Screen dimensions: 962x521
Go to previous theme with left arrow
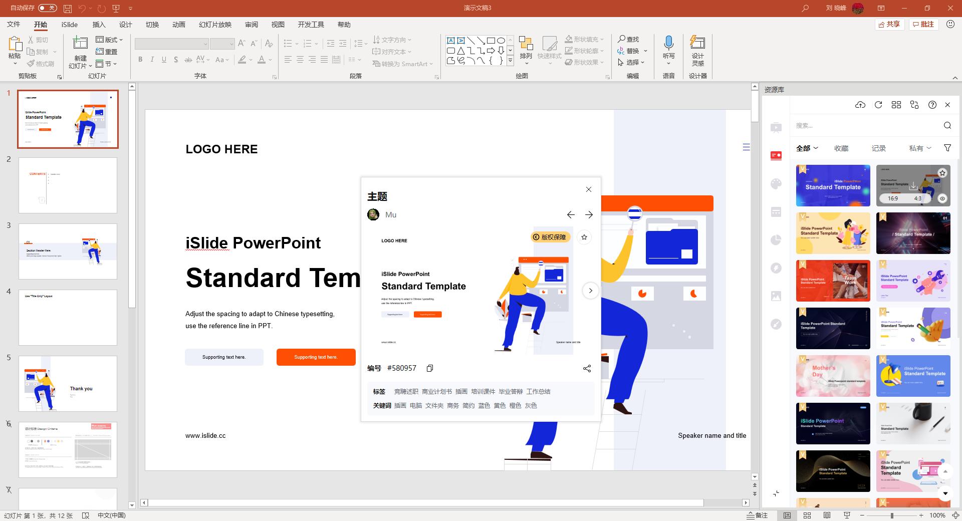tap(571, 214)
